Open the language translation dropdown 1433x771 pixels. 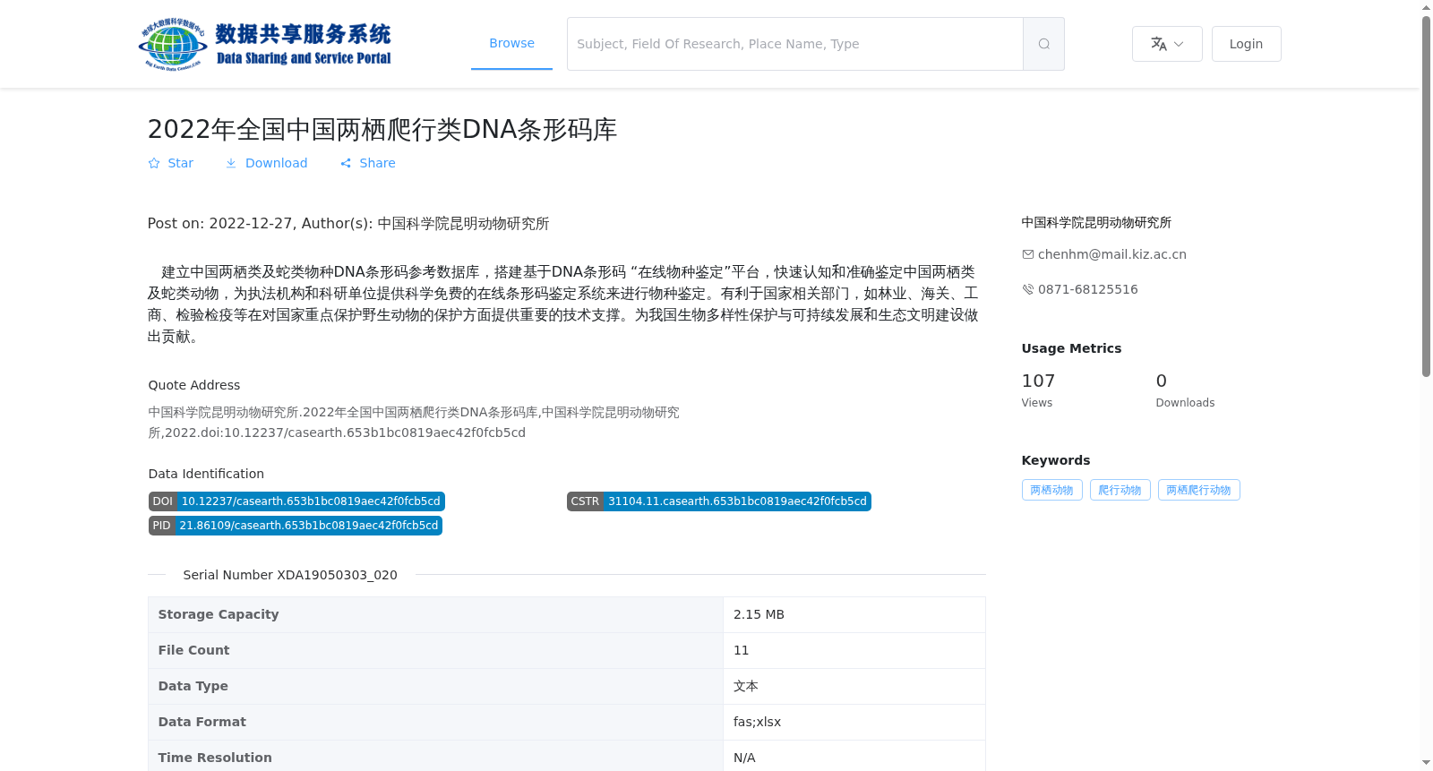1167,44
